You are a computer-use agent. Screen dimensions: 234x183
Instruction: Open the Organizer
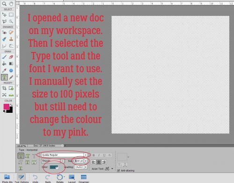pos(84,179)
